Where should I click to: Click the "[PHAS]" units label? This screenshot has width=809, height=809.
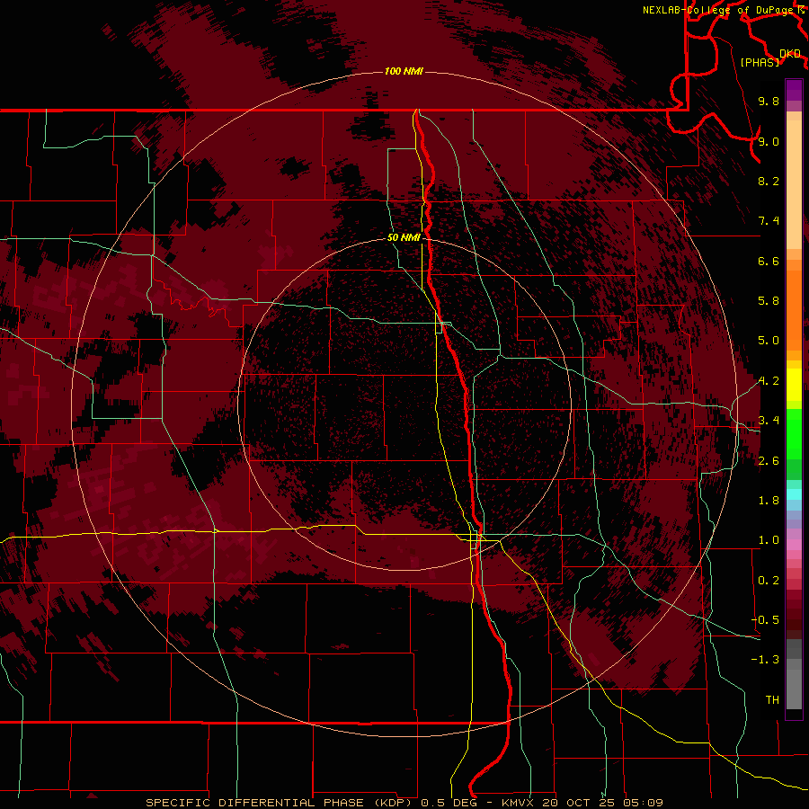click(x=760, y=62)
